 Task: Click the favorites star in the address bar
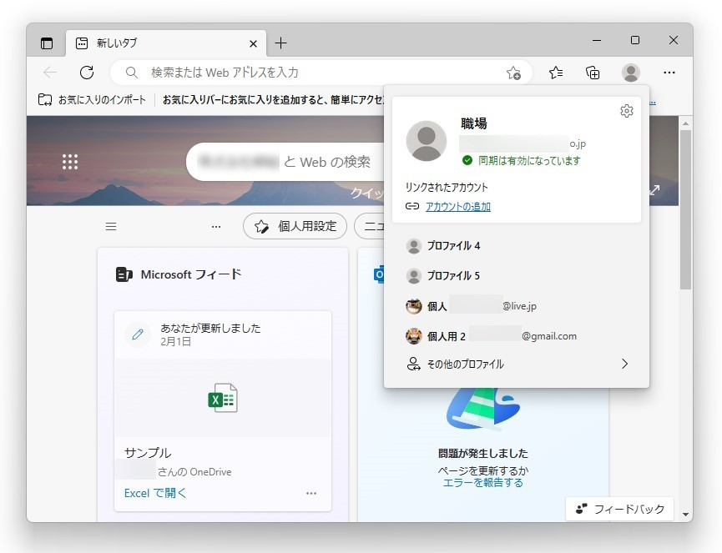[x=516, y=73]
